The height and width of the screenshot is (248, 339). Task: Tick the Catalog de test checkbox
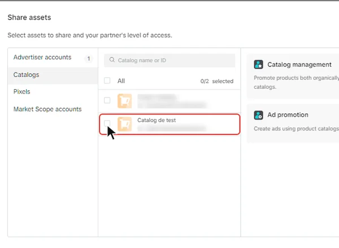107,123
